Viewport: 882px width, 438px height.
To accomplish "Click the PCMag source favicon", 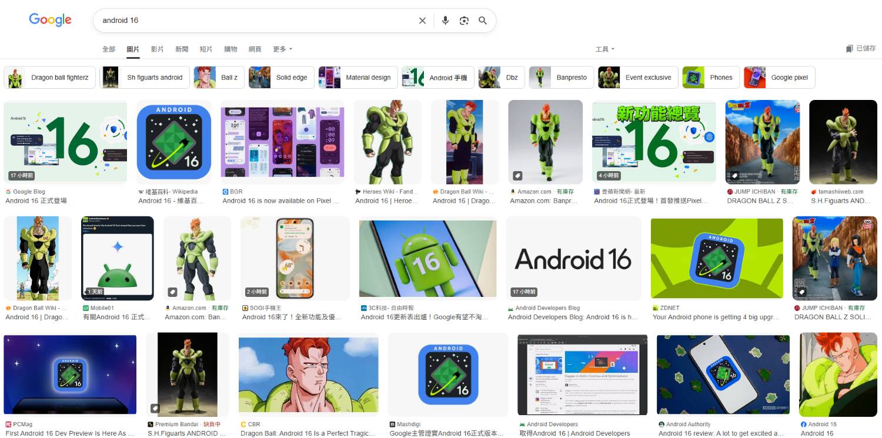I will (x=8, y=424).
